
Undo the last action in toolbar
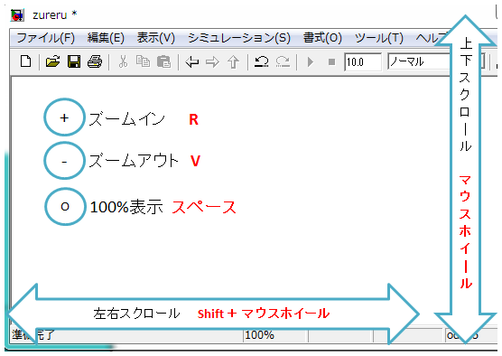(x=262, y=61)
